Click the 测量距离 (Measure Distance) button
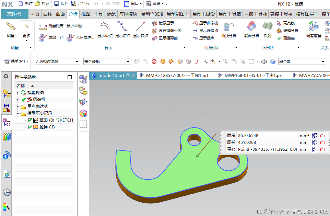The width and height of the screenshot is (330, 216). pyautogui.click(x=51, y=26)
